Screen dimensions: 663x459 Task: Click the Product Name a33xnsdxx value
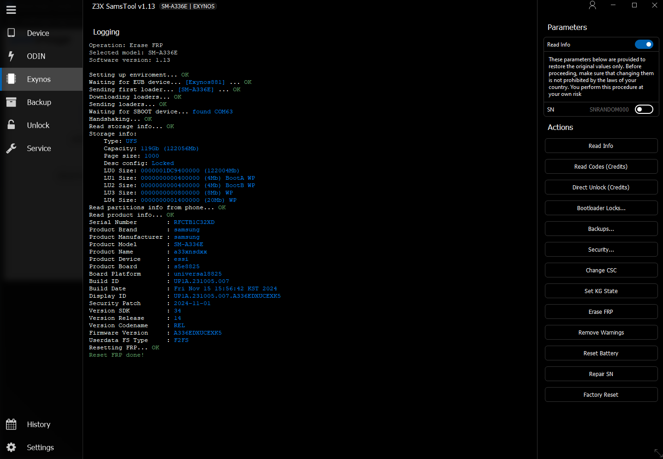[191, 252]
